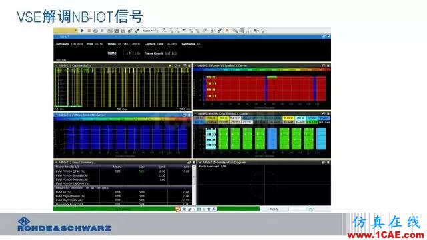
Task: Select the "EVM All (%)" row
Action: (123, 192)
